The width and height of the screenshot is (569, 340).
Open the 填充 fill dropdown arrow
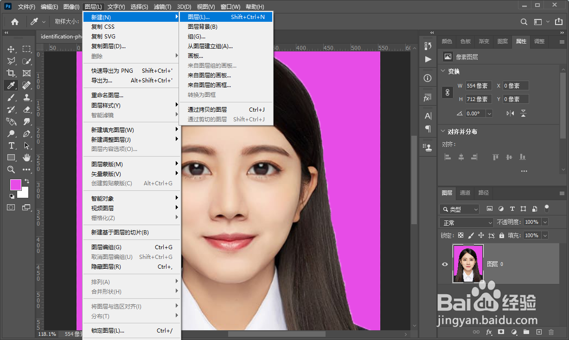[545, 235]
